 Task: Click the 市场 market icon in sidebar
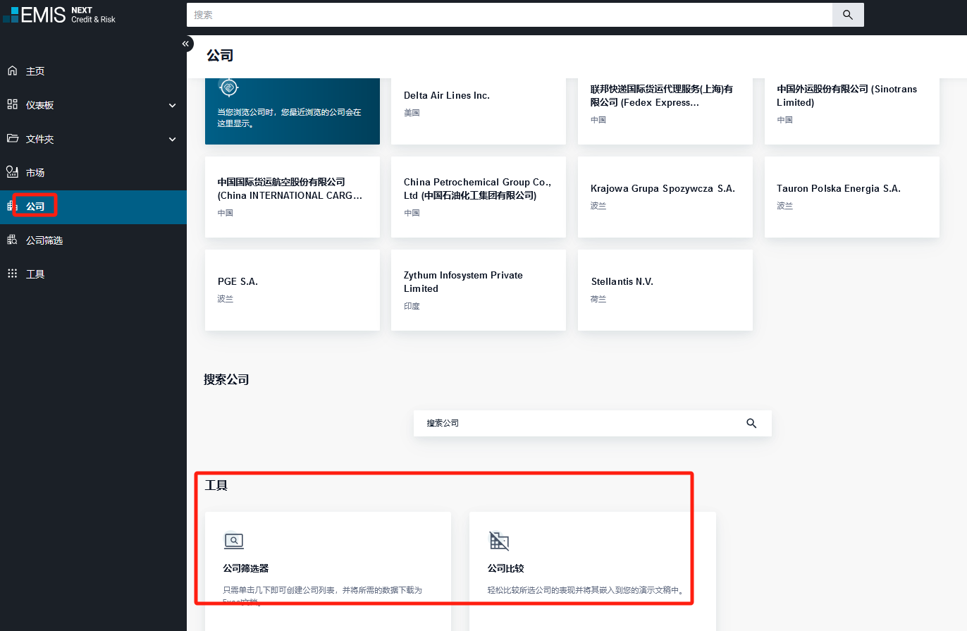click(12, 173)
